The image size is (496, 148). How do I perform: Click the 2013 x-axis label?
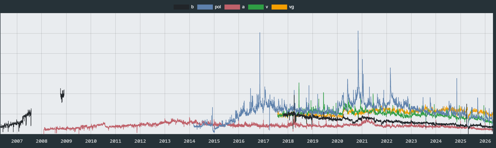(165, 141)
